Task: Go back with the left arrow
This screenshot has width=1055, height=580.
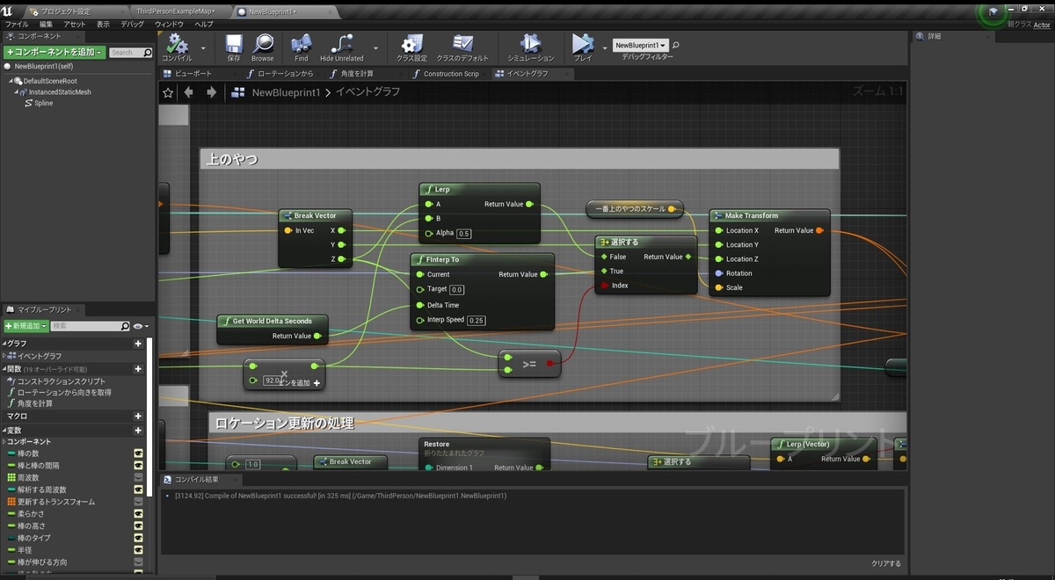Action: tap(189, 92)
